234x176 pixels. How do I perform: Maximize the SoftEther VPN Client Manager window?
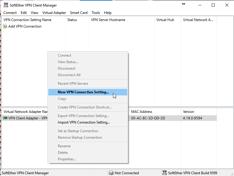point(213,5)
